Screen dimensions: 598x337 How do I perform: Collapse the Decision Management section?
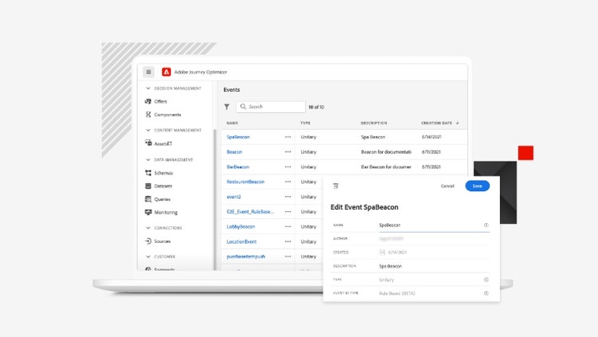pos(147,88)
